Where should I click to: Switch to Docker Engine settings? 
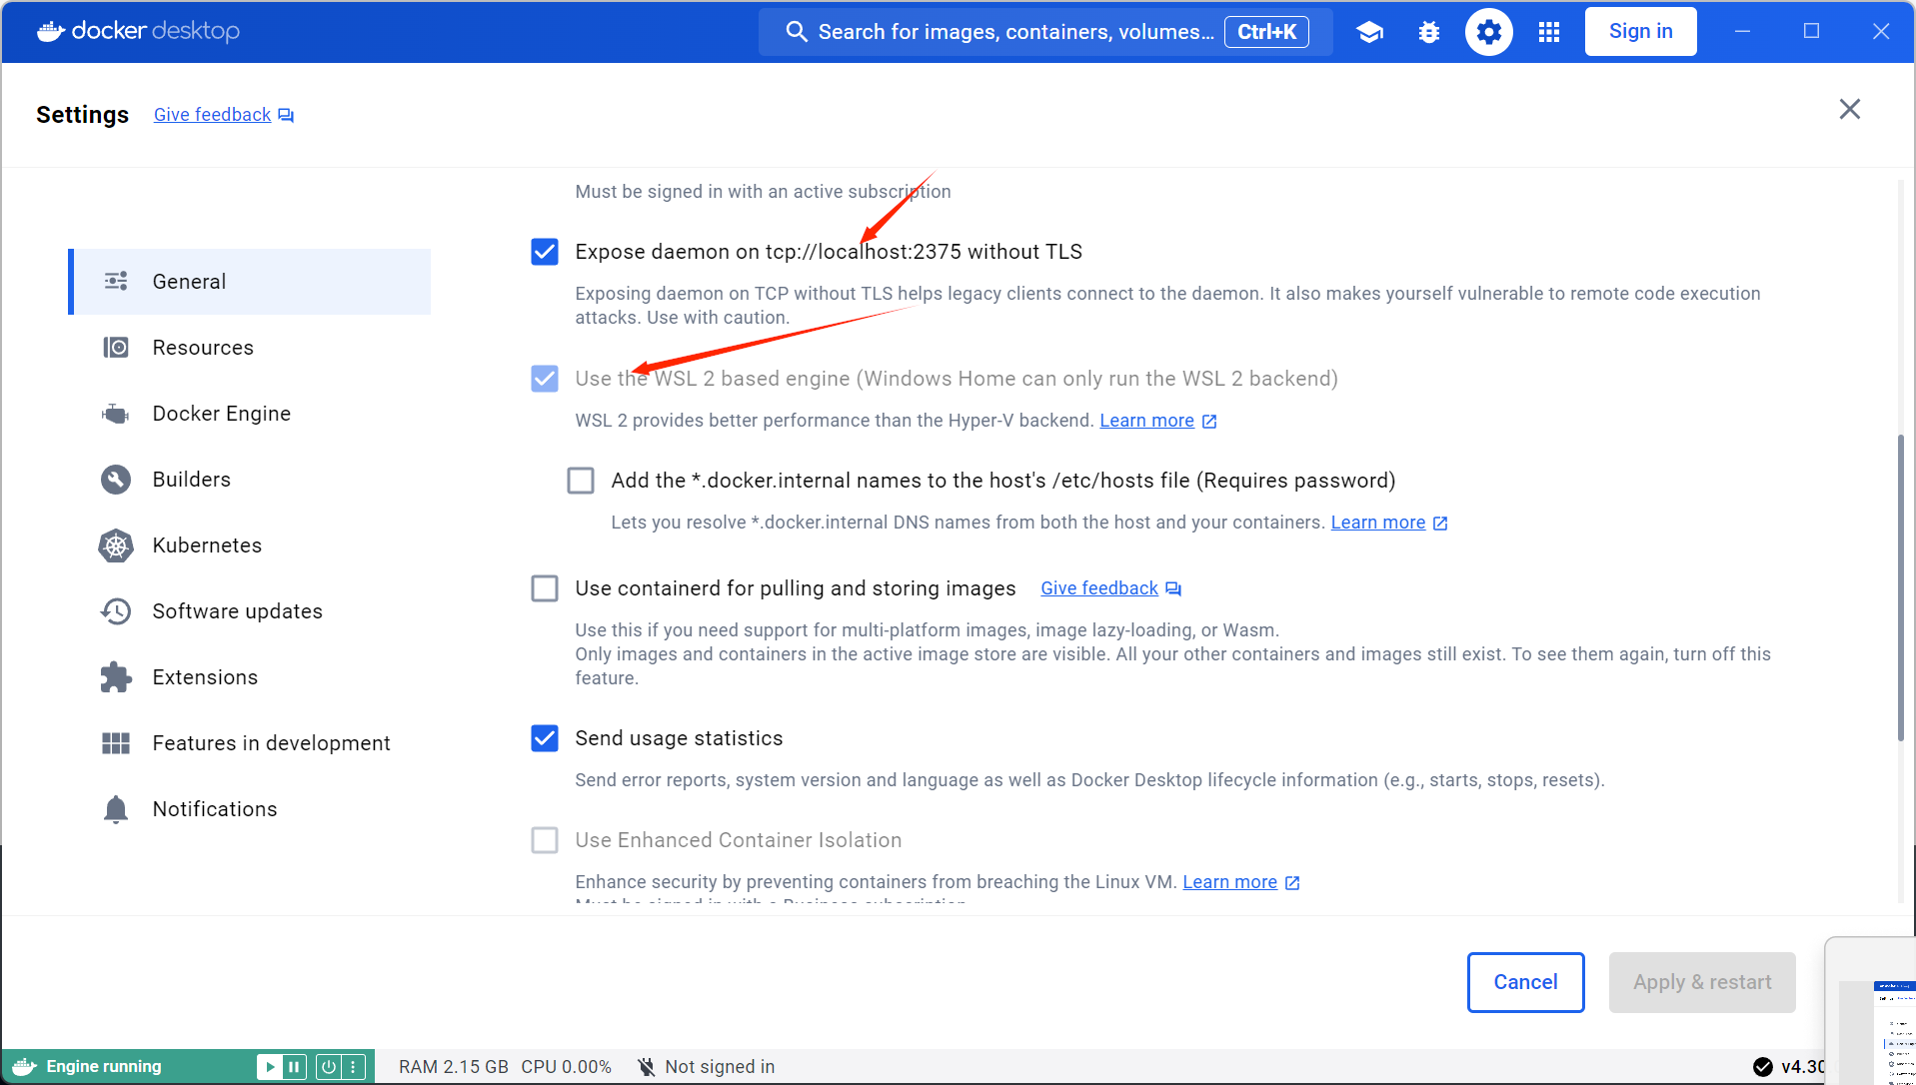coord(250,414)
